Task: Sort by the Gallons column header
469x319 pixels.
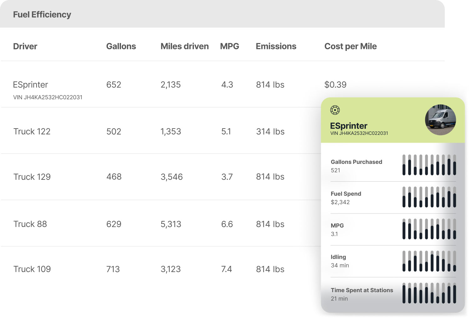Action: [x=121, y=46]
